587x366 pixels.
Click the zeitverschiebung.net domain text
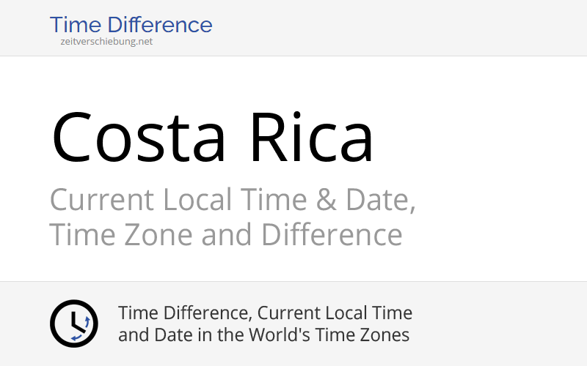click(x=106, y=42)
